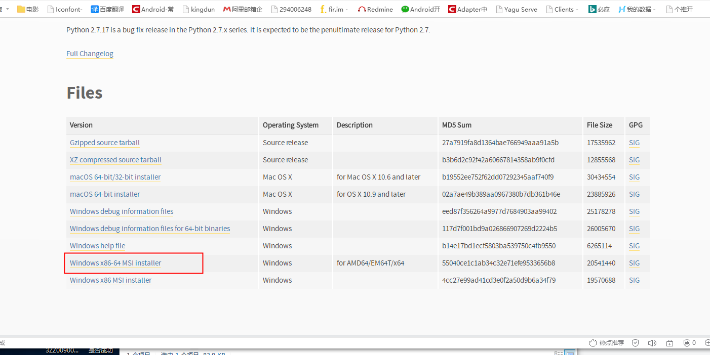This screenshot has height=355, width=710.
Task: Open the 电影 bookmark folder
Action: click(x=28, y=9)
